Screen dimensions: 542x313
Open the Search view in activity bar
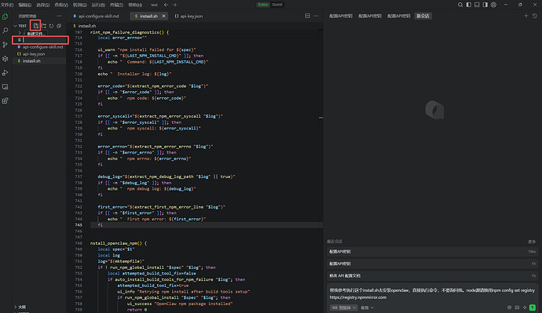pos(5,31)
